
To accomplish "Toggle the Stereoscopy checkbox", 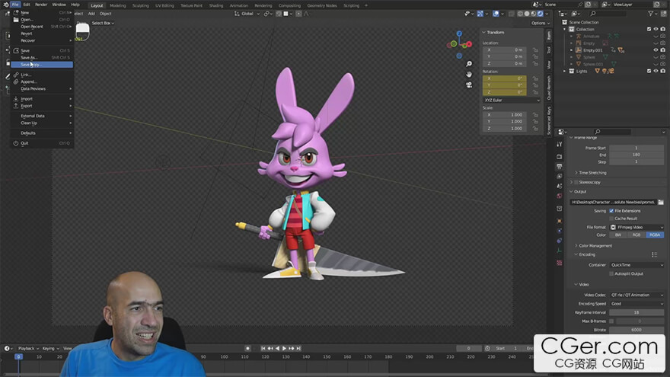I will (x=576, y=182).
